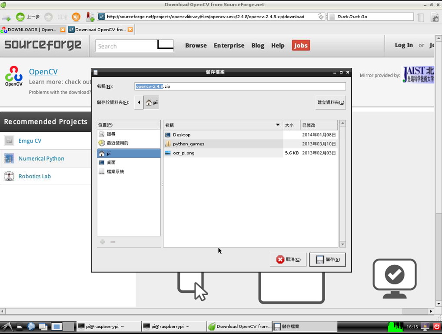Click the OpenCV project logo
The image size is (442, 334).
[13, 76]
